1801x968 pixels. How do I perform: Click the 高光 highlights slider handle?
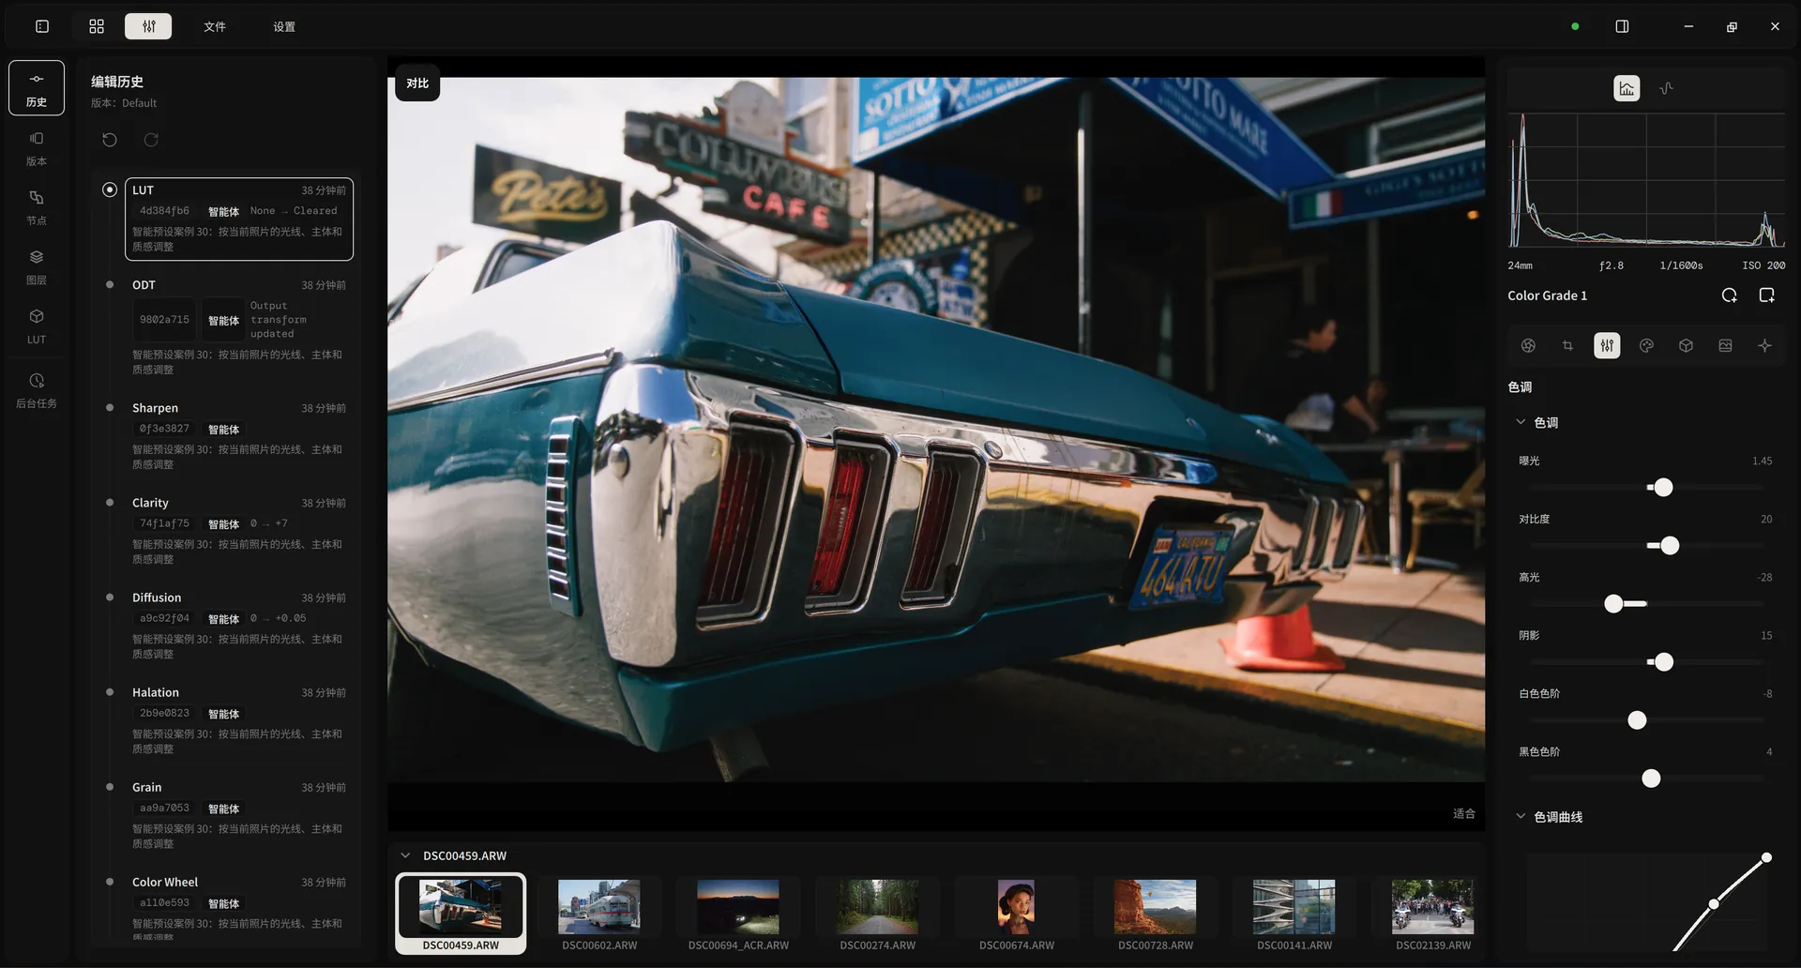[x=1613, y=604]
